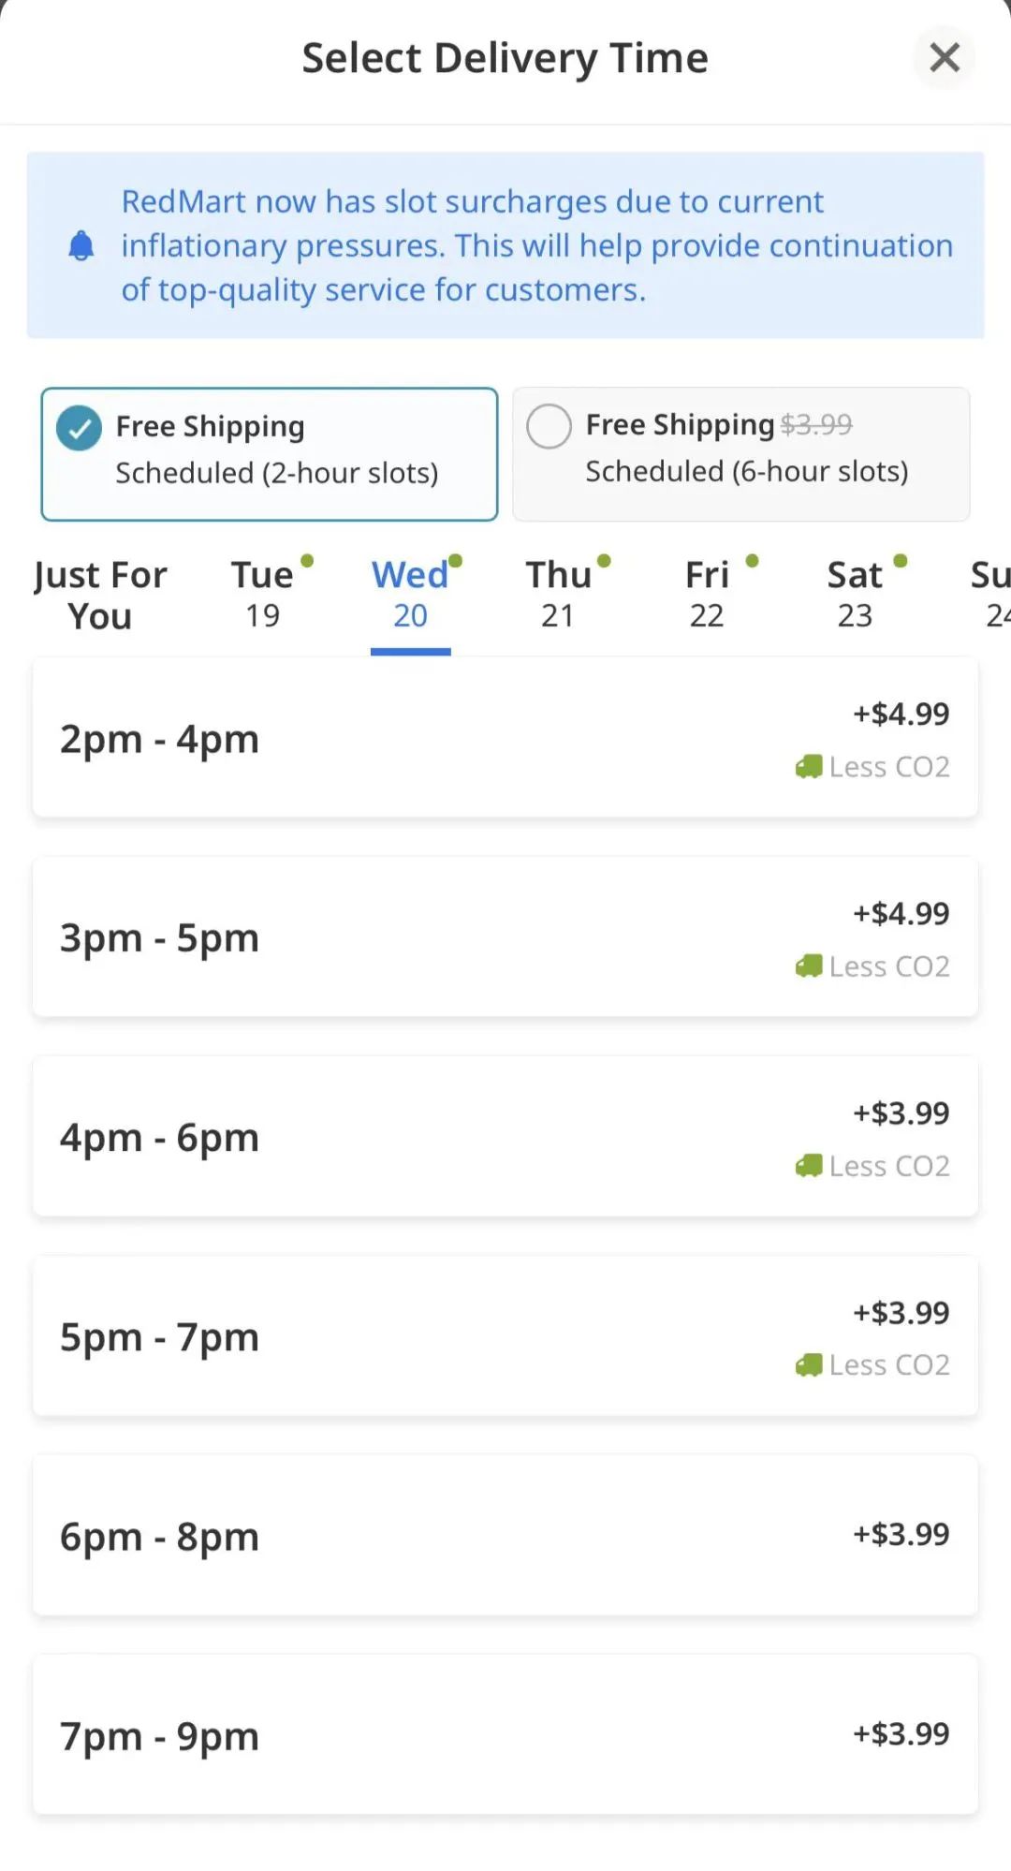This screenshot has height=1871, width=1011.
Task: Select the 4pm - 6pm delivery slot
Action: (x=505, y=1137)
